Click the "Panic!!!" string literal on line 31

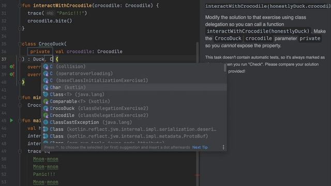point(70,13)
